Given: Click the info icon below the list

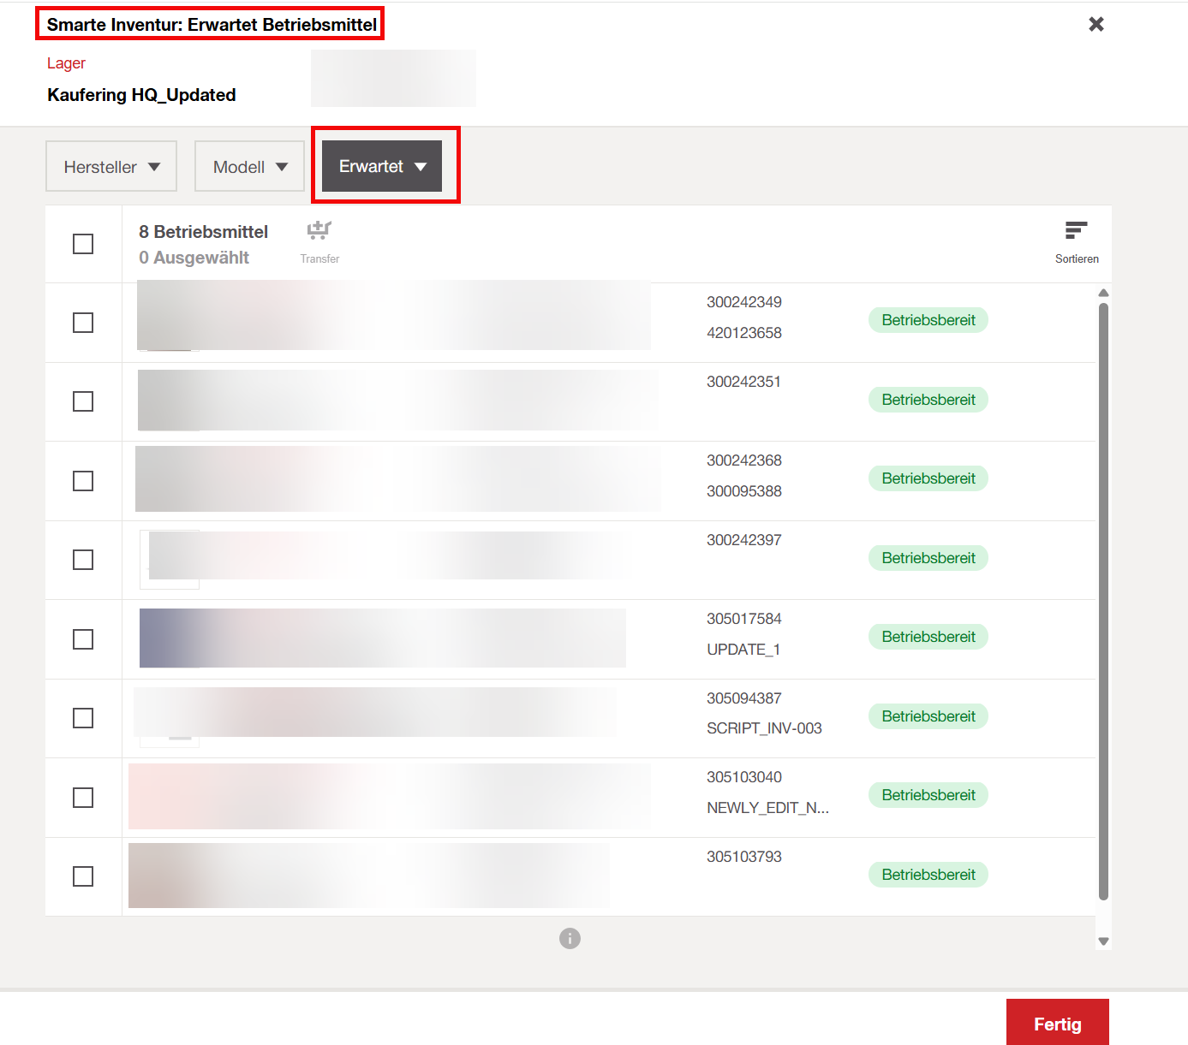Looking at the screenshot, I should tap(570, 939).
